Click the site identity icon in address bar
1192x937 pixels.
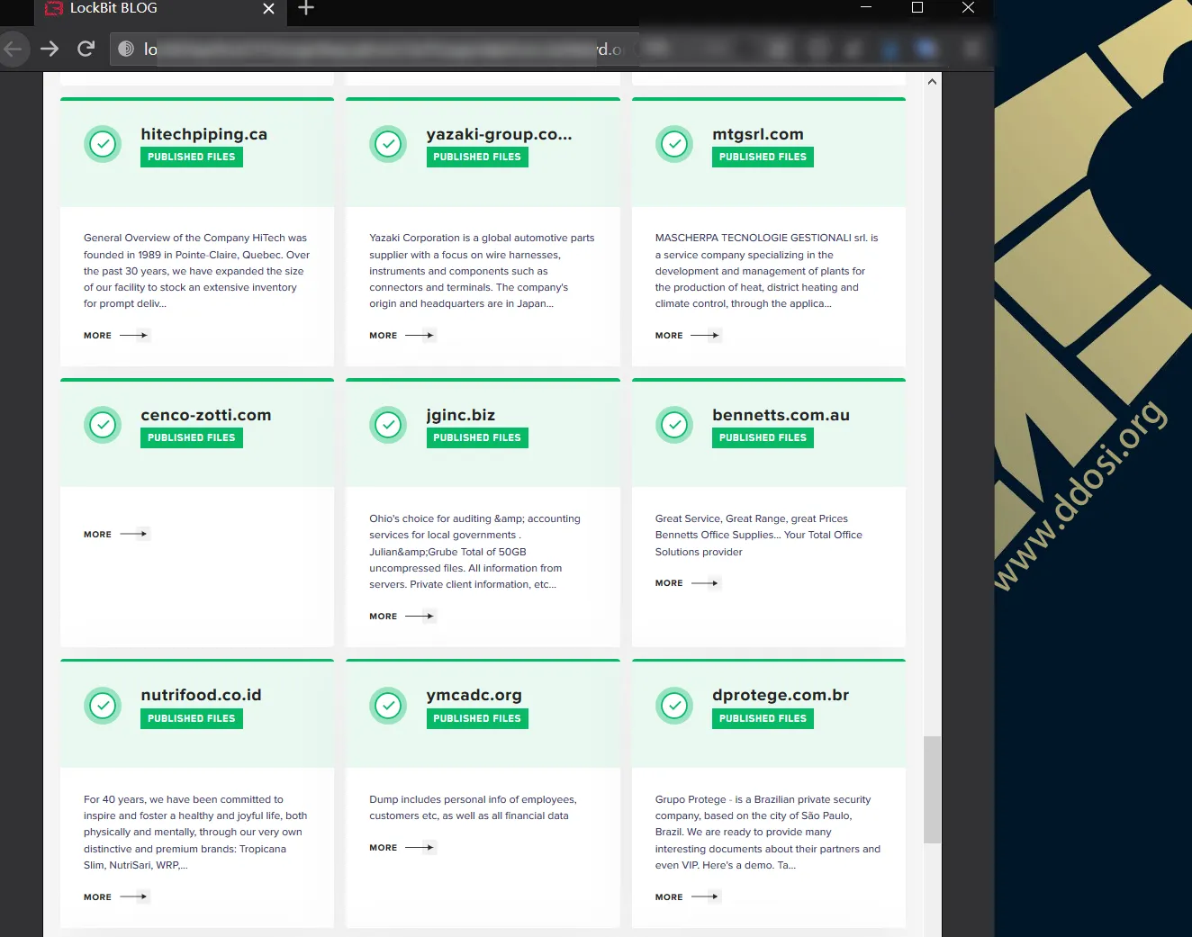[127, 49]
